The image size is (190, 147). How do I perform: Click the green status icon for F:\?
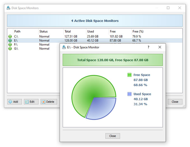tap(10, 44)
